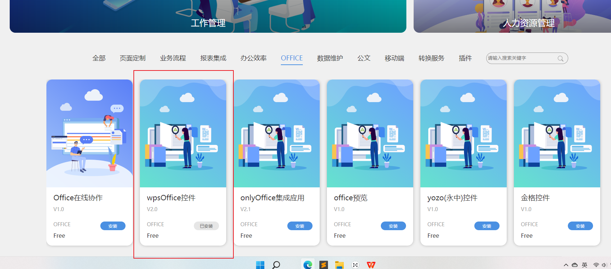Click Free price on 金格控件 card

pos(527,236)
